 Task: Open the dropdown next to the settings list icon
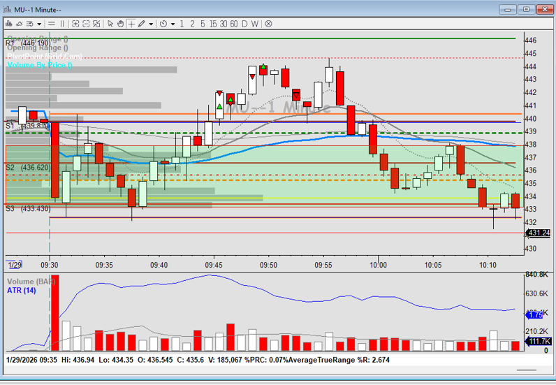coord(39,24)
